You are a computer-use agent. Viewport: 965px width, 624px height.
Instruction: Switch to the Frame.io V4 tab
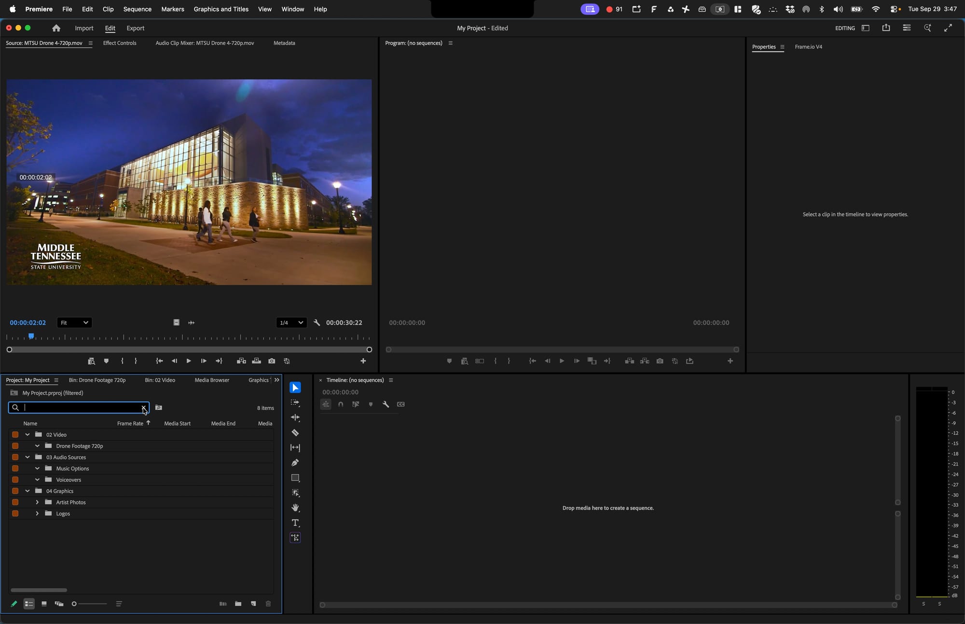(x=809, y=47)
